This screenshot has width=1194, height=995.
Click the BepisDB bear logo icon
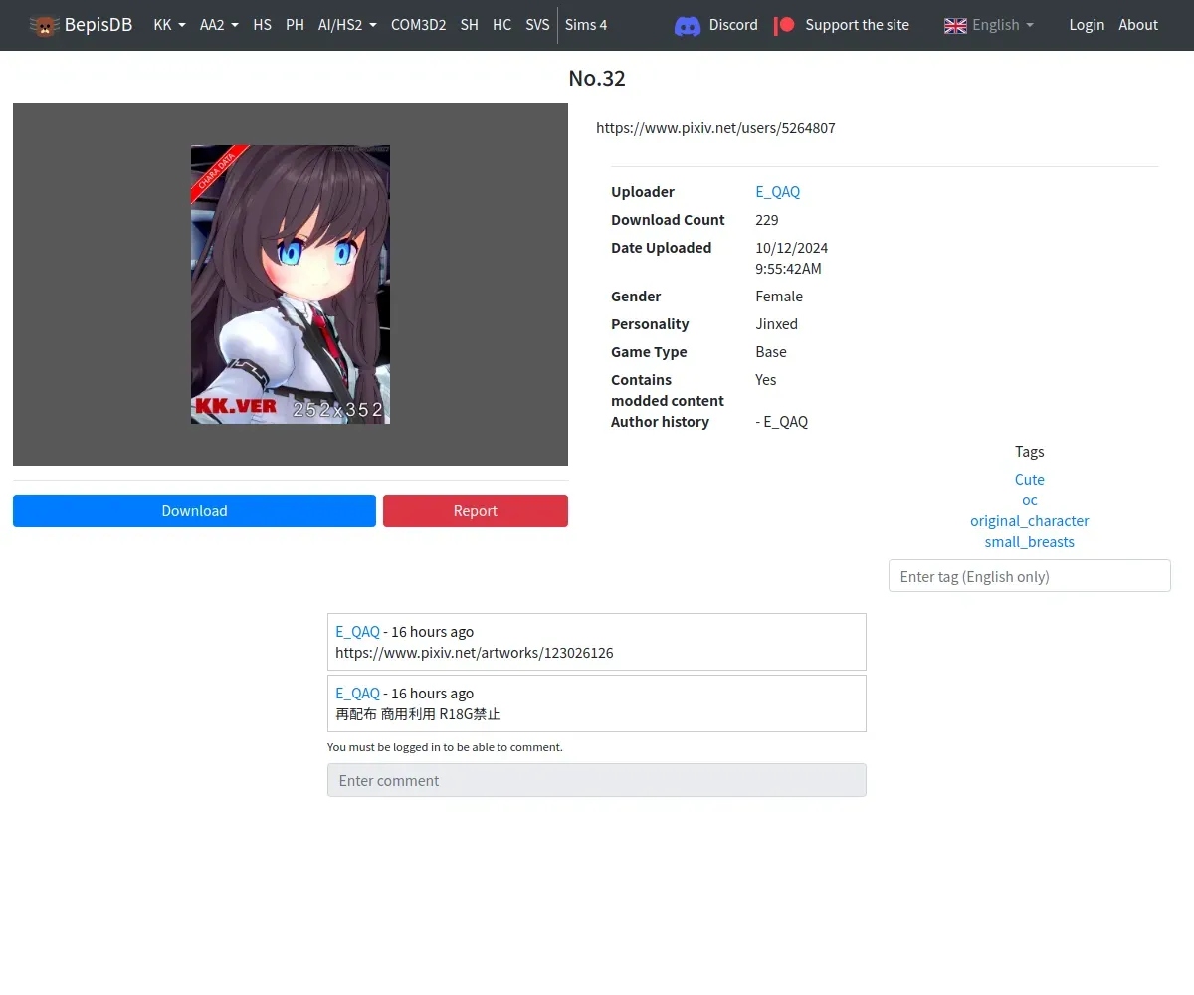point(44,25)
